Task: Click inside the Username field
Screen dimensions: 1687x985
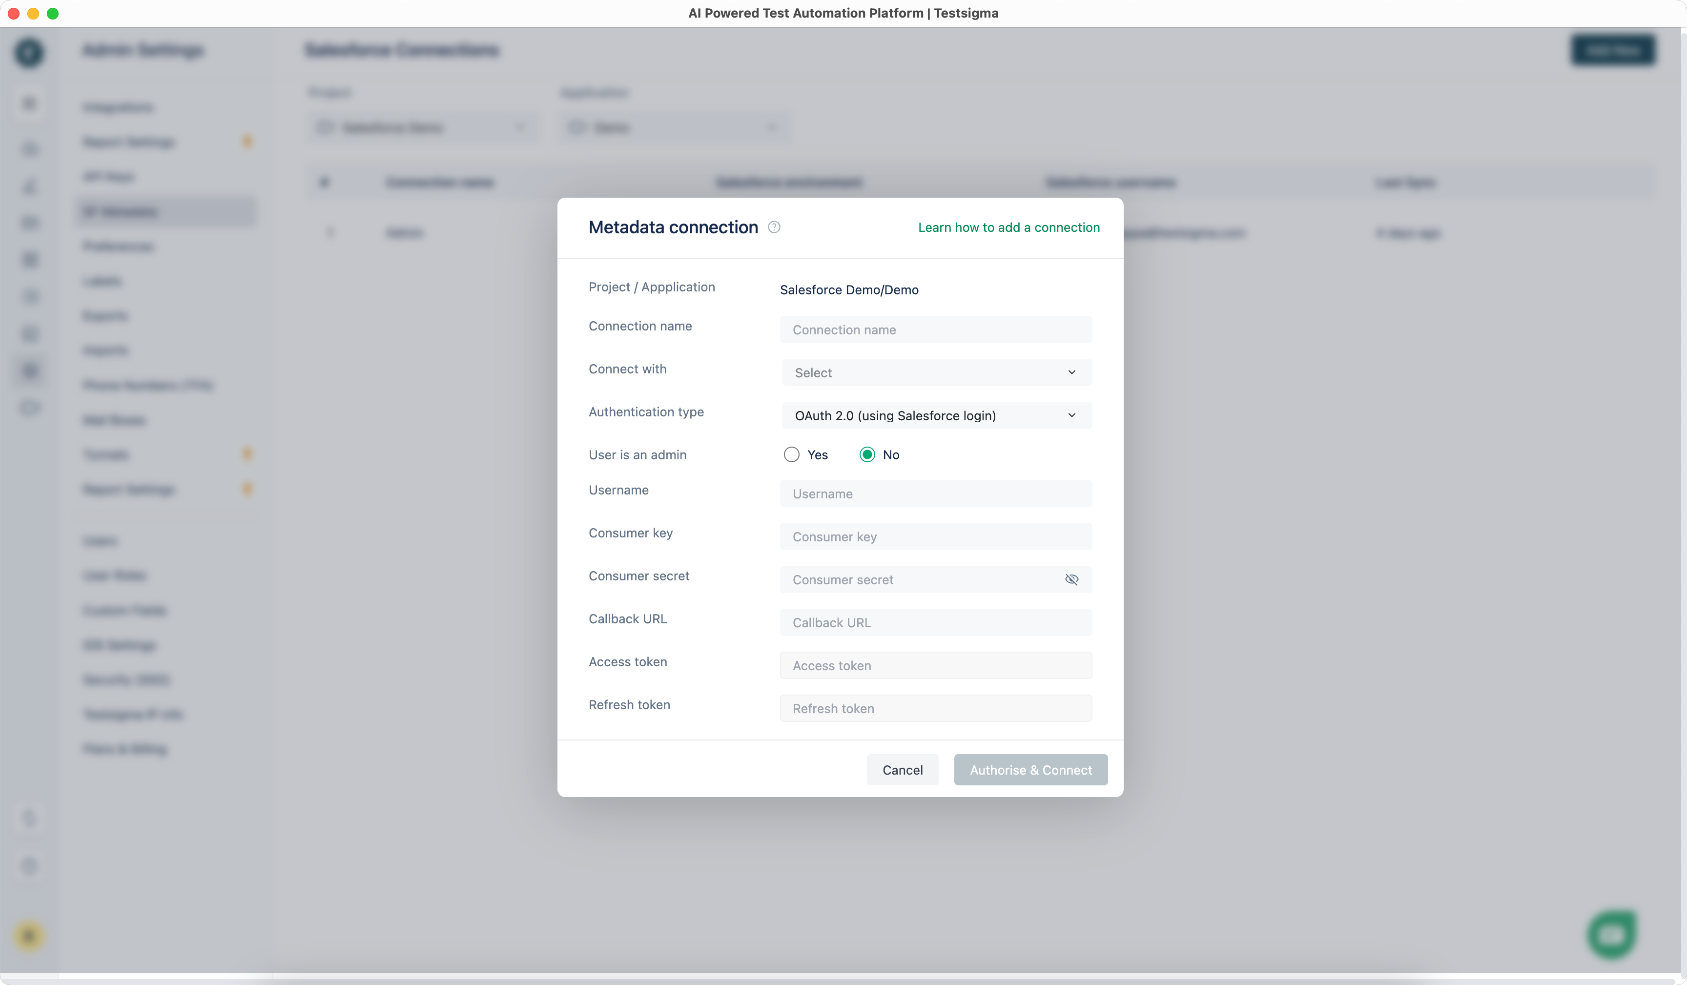Action: point(935,493)
